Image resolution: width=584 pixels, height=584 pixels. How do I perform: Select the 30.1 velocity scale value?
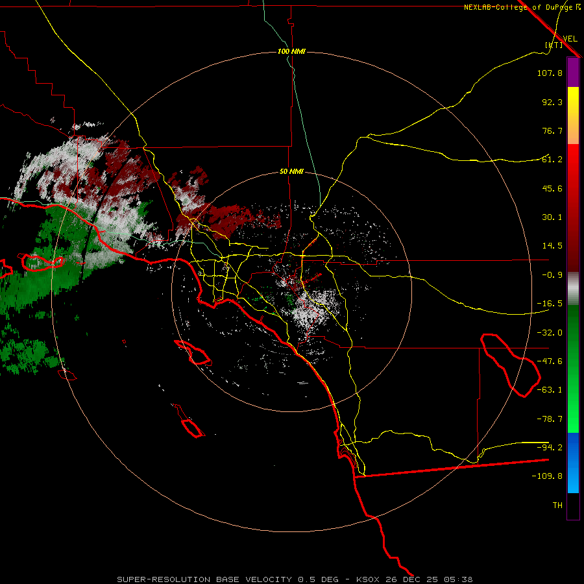[x=552, y=217]
